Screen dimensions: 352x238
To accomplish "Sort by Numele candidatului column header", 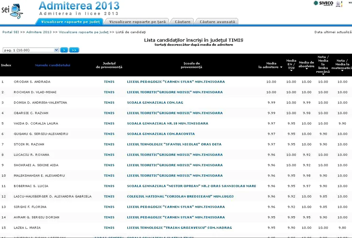I will click(x=52, y=65).
